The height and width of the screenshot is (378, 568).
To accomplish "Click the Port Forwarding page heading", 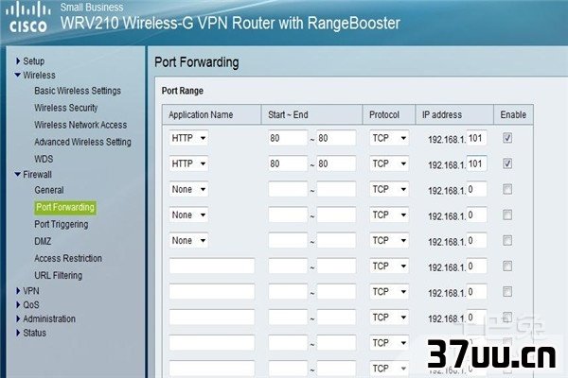I will click(197, 62).
